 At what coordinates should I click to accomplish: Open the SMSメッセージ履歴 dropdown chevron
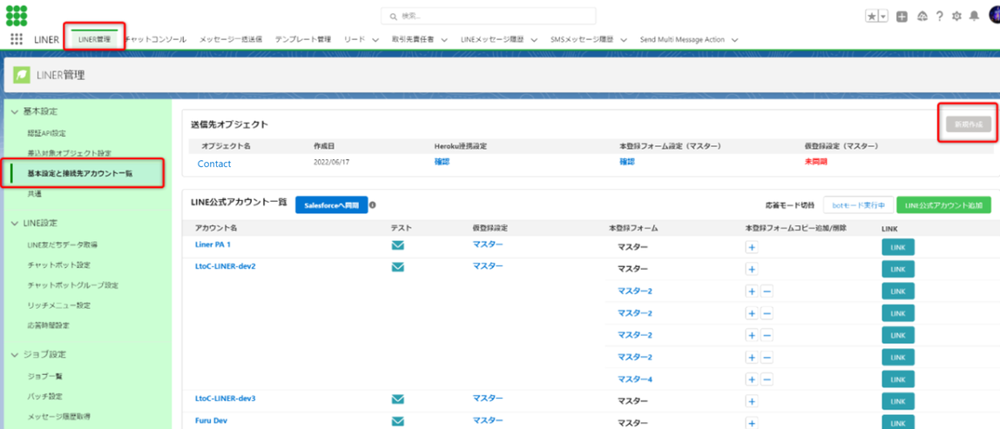(x=623, y=39)
